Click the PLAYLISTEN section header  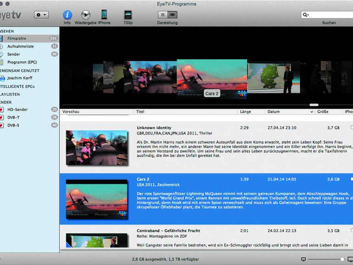pyautogui.click(x=10, y=94)
